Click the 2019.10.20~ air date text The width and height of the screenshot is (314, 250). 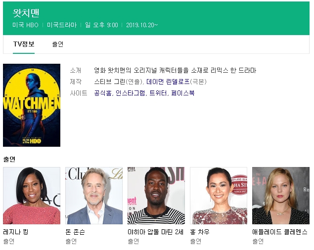pos(142,25)
